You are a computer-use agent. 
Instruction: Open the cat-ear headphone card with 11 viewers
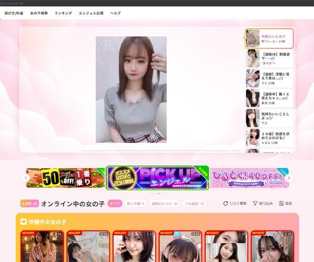[180, 246]
